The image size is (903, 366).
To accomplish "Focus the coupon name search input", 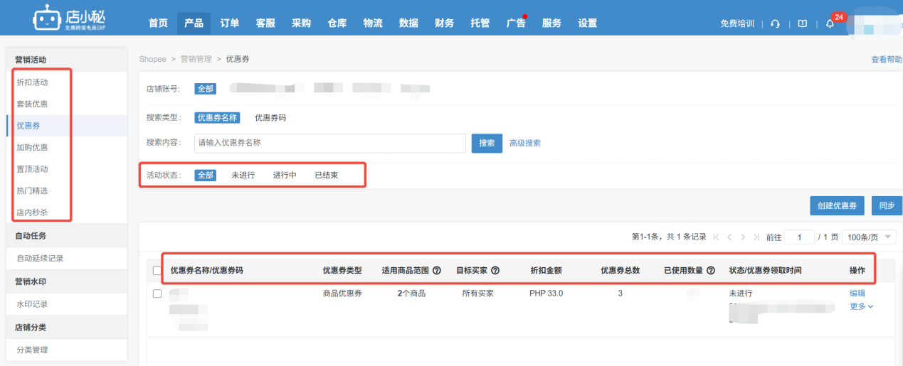I will click(x=330, y=143).
